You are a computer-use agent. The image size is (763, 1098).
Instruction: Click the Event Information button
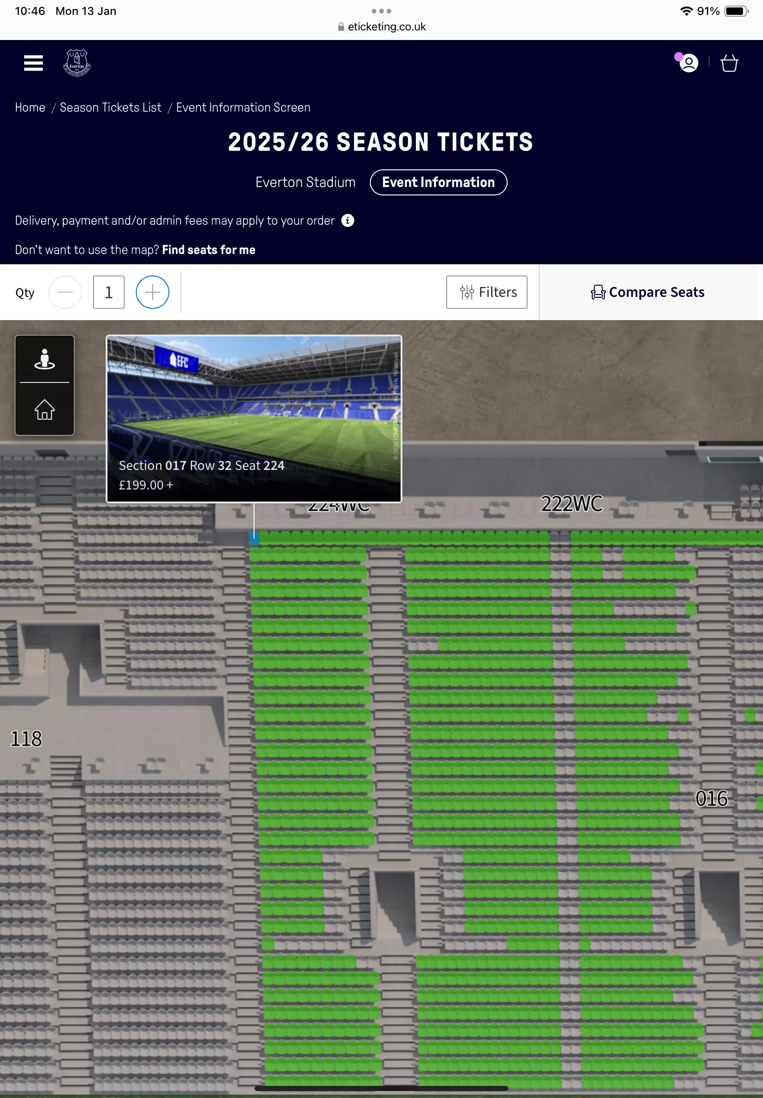pos(438,182)
